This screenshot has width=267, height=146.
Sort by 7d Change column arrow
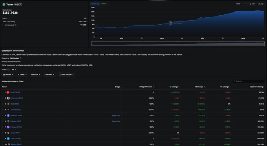(204, 87)
